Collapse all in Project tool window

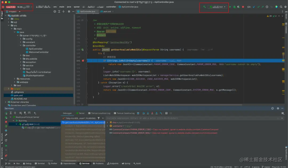pos(63,11)
